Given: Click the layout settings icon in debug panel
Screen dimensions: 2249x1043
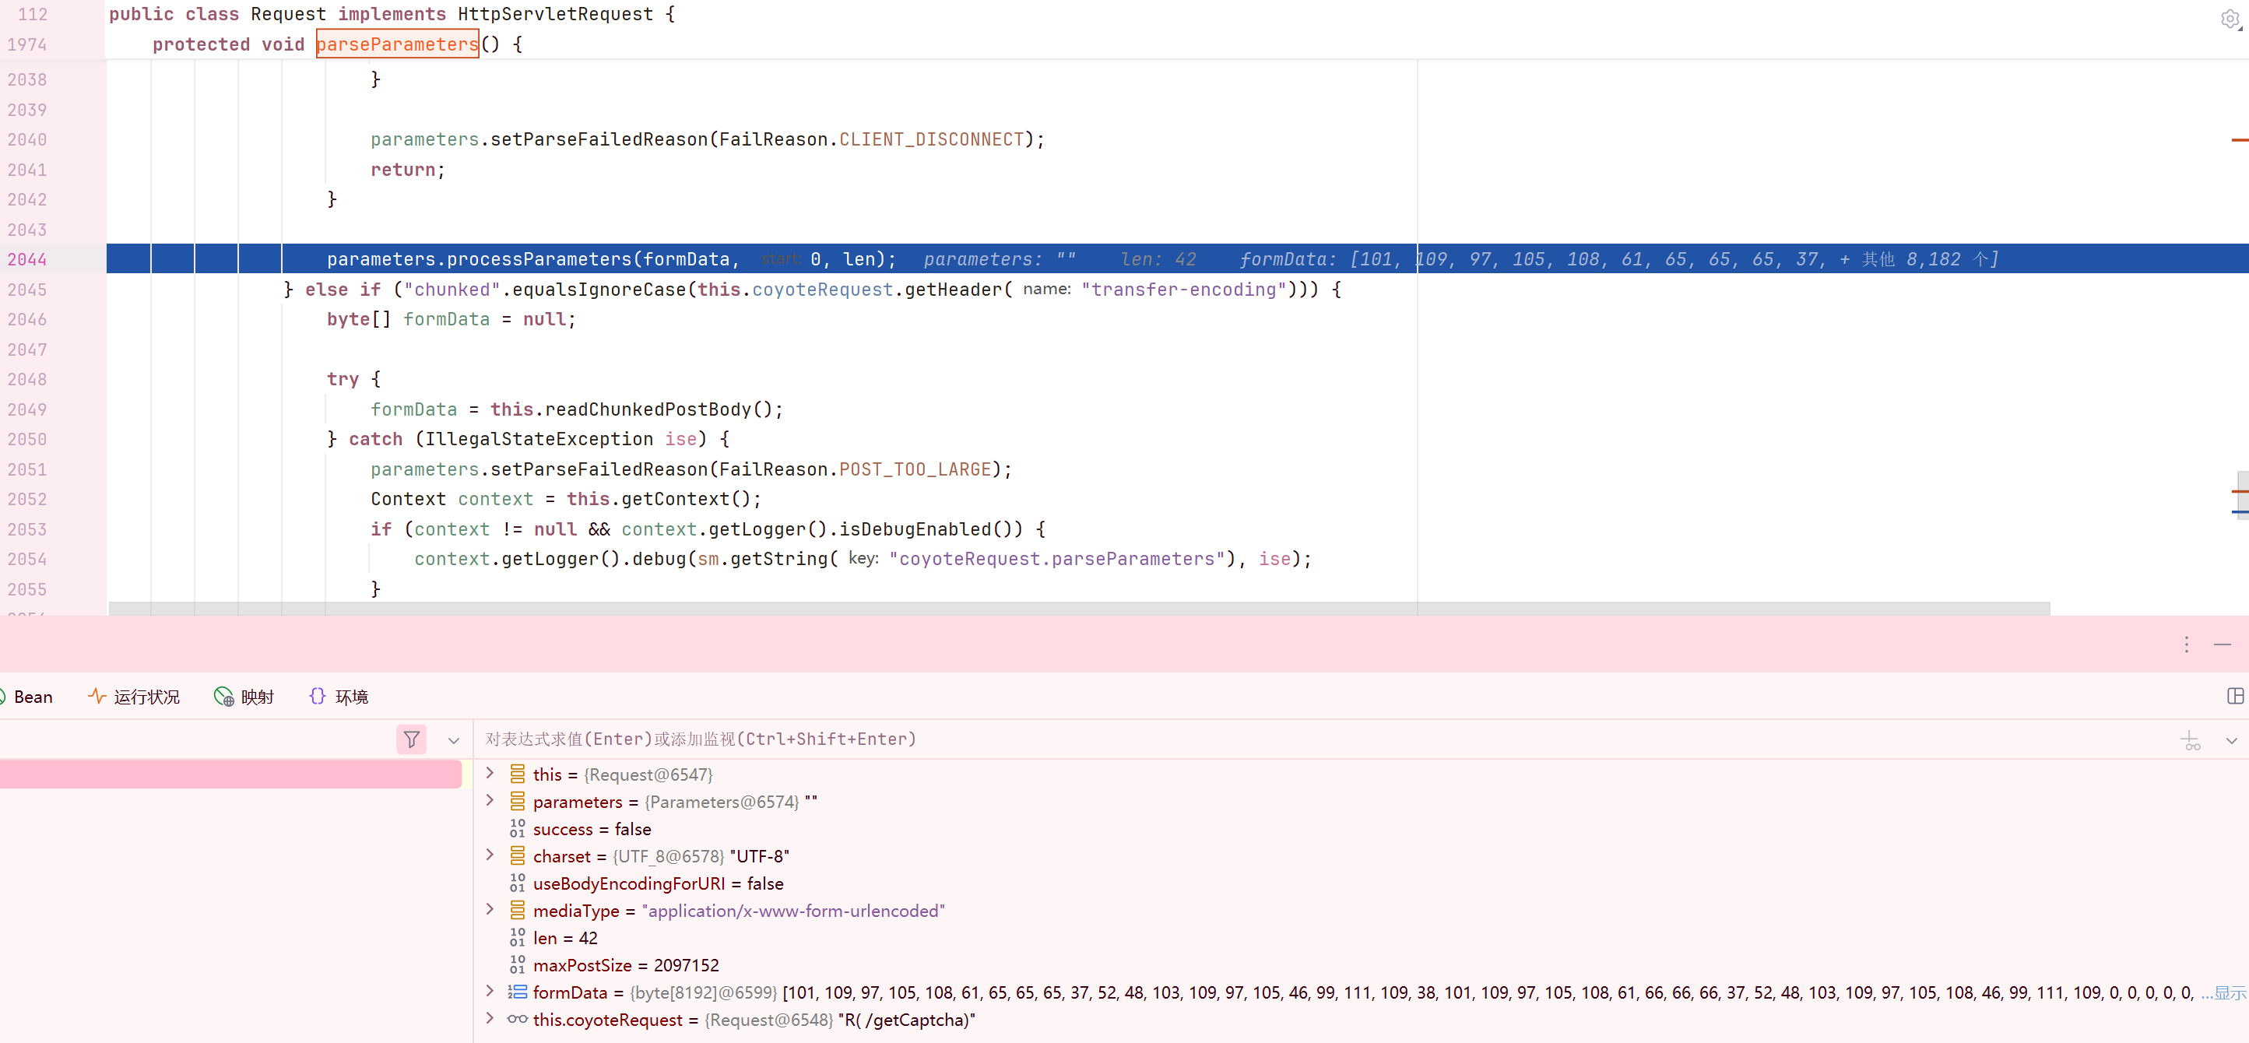Looking at the screenshot, I should 2234,696.
